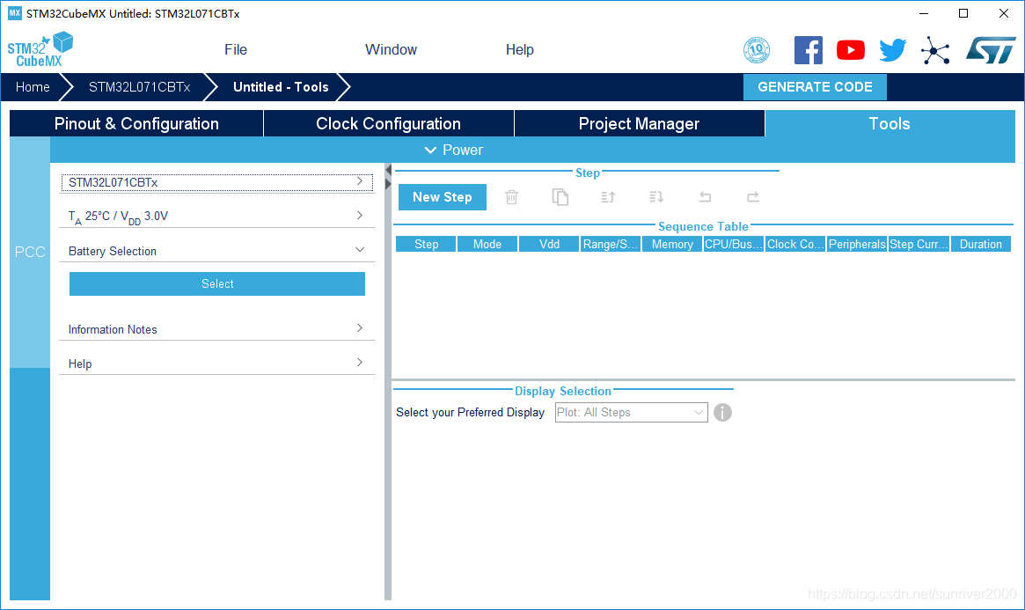This screenshot has width=1025, height=610.
Task: Click the Memory column header
Action: click(672, 244)
